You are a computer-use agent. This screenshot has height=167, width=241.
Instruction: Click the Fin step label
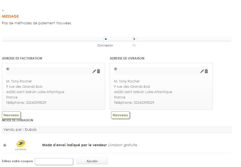point(134,46)
